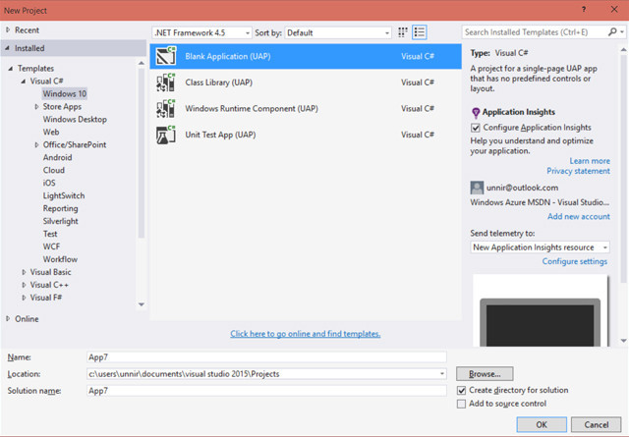Select the Unit Test App (UAP) row text
The width and height of the screenshot is (629, 437).
[220, 135]
